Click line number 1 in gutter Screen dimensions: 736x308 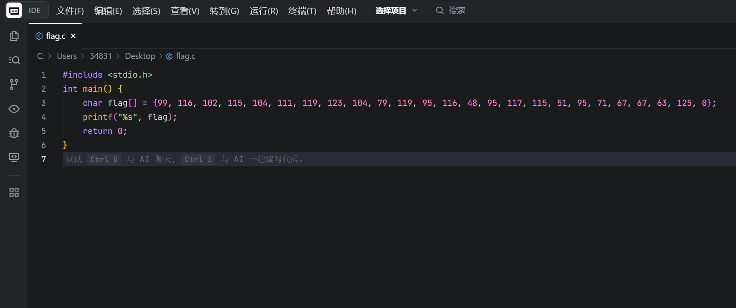[x=44, y=75]
